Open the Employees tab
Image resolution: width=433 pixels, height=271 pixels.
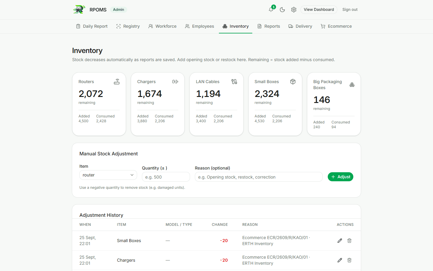[199, 26]
